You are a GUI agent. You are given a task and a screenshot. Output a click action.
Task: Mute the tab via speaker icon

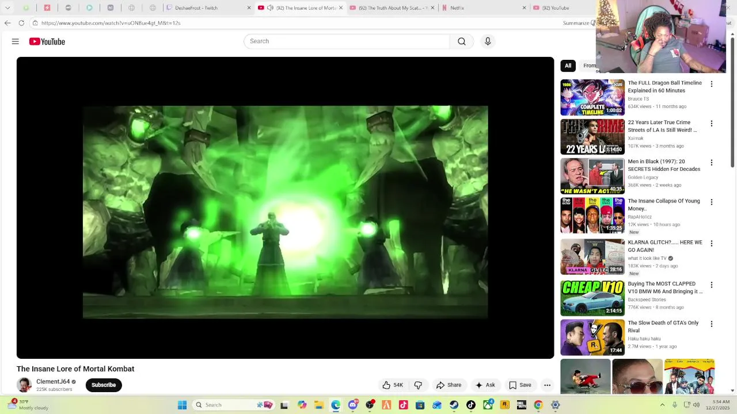tap(270, 8)
